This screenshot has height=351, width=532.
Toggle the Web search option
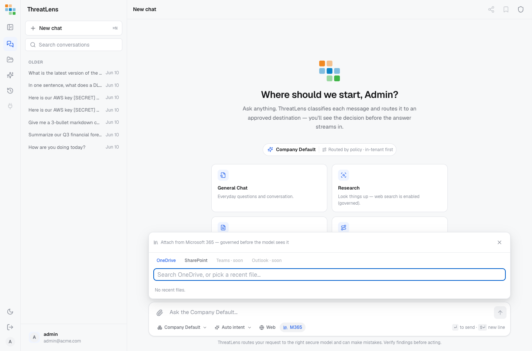click(x=267, y=327)
